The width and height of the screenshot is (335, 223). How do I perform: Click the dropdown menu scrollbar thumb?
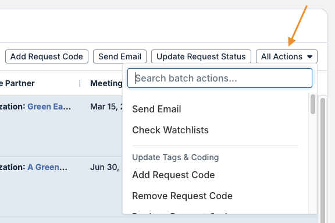[x=313, y=104]
